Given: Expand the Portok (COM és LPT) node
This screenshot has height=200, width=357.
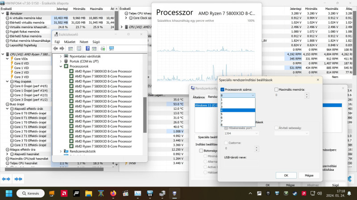Looking at the screenshot, I should [x=61, y=61].
